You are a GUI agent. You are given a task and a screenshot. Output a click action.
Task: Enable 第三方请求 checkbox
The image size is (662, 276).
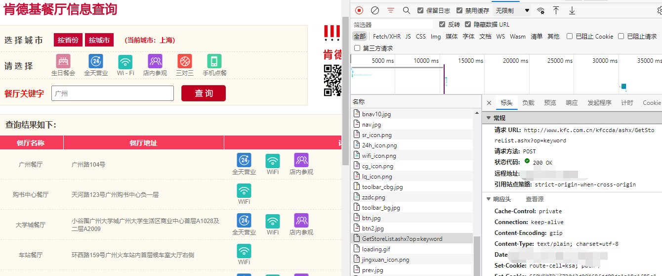point(357,48)
